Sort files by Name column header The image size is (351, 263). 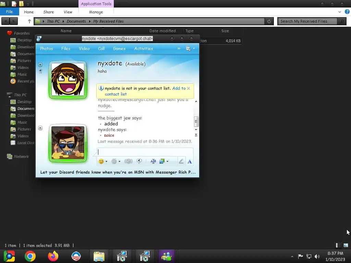66,31
